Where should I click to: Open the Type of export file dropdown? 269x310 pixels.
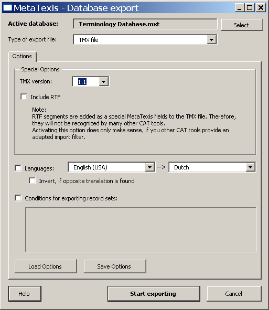(211, 40)
